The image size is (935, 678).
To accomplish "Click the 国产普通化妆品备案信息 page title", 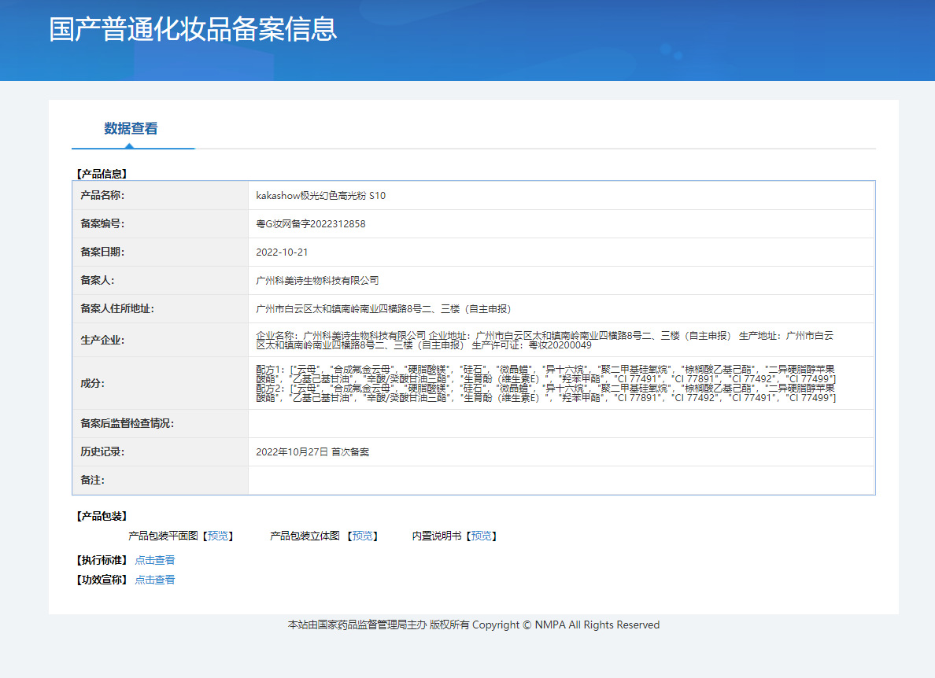I will click(193, 29).
